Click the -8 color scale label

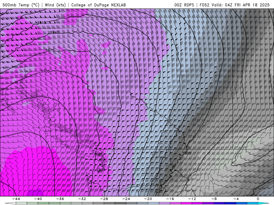pos(214,199)
